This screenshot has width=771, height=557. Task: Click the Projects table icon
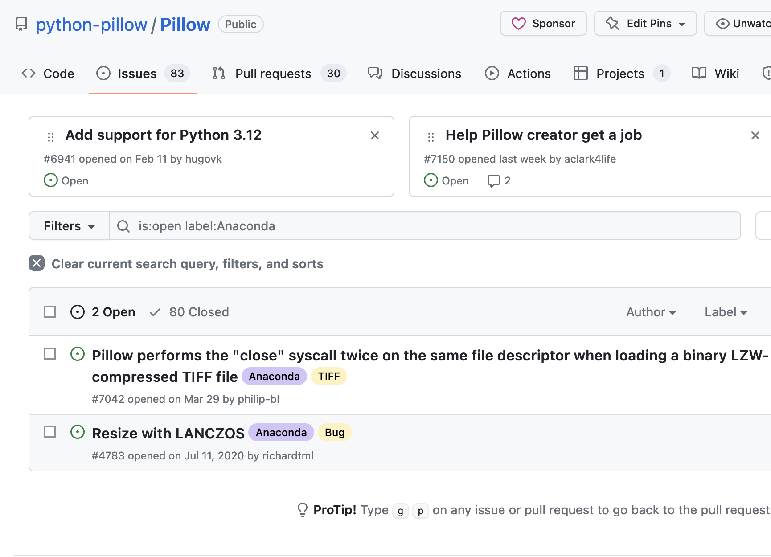pyautogui.click(x=580, y=74)
